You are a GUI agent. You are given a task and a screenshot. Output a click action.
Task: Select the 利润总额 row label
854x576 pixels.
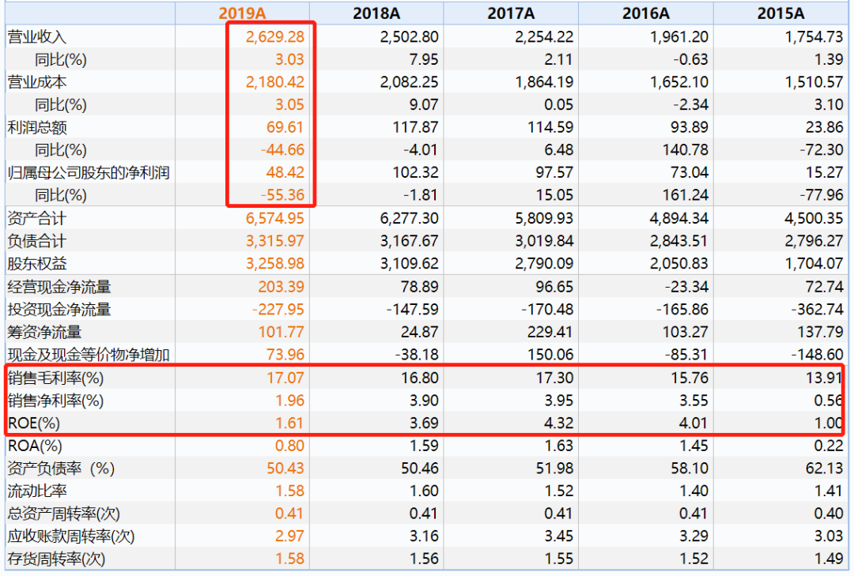coord(37,126)
